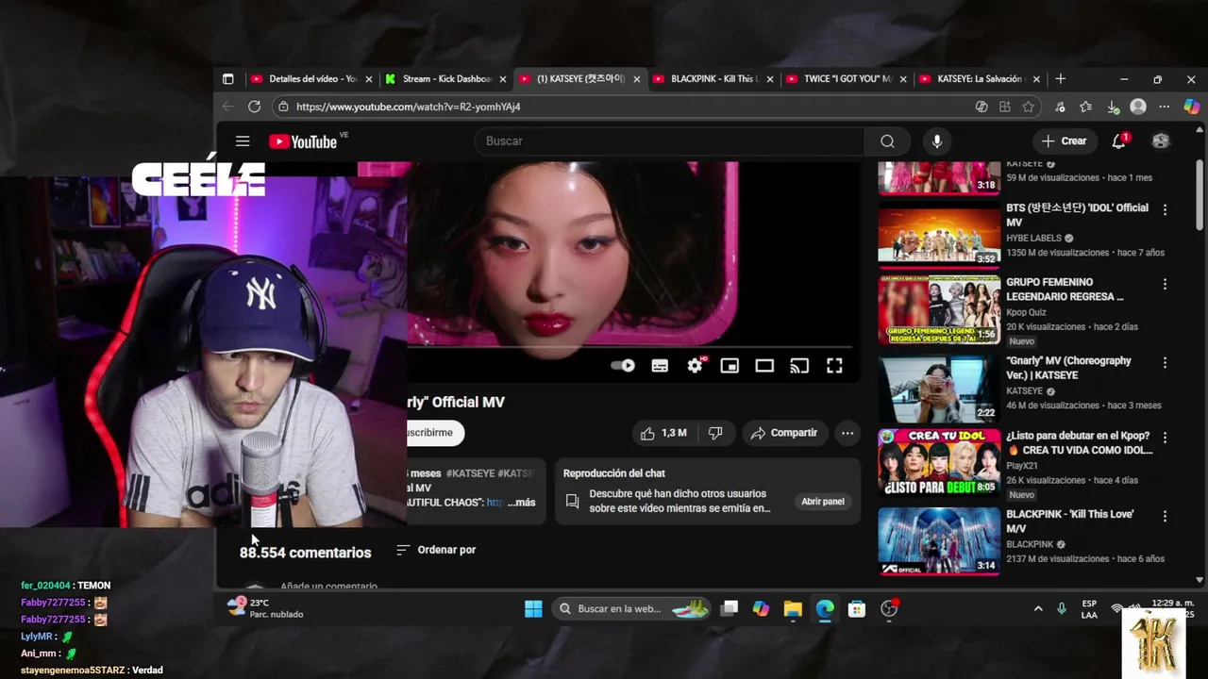Screen dimensions: 1208x679
Task: Click the "Crear" button
Action: 1065,141
